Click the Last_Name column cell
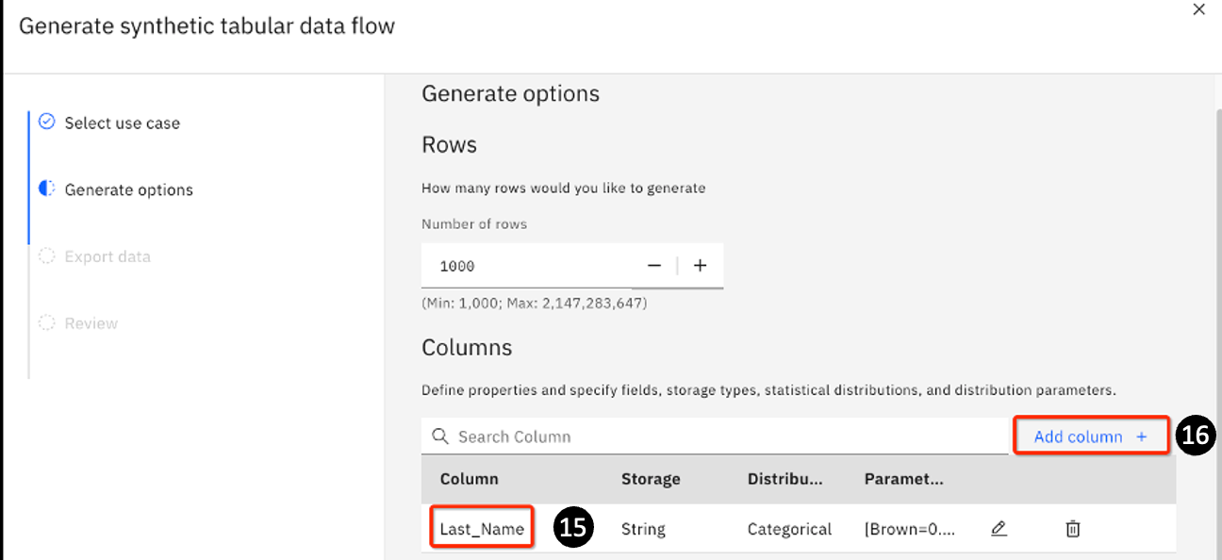The height and width of the screenshot is (560, 1222). point(482,529)
